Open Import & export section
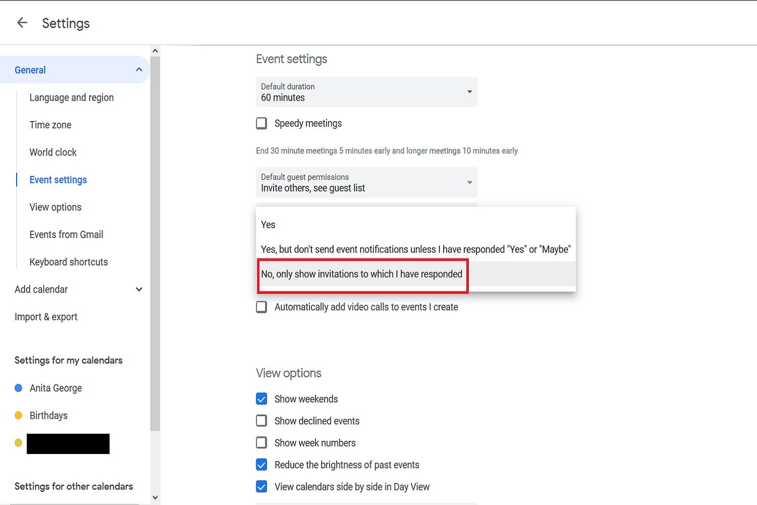Screen dimensions: 757x505 (x=46, y=317)
